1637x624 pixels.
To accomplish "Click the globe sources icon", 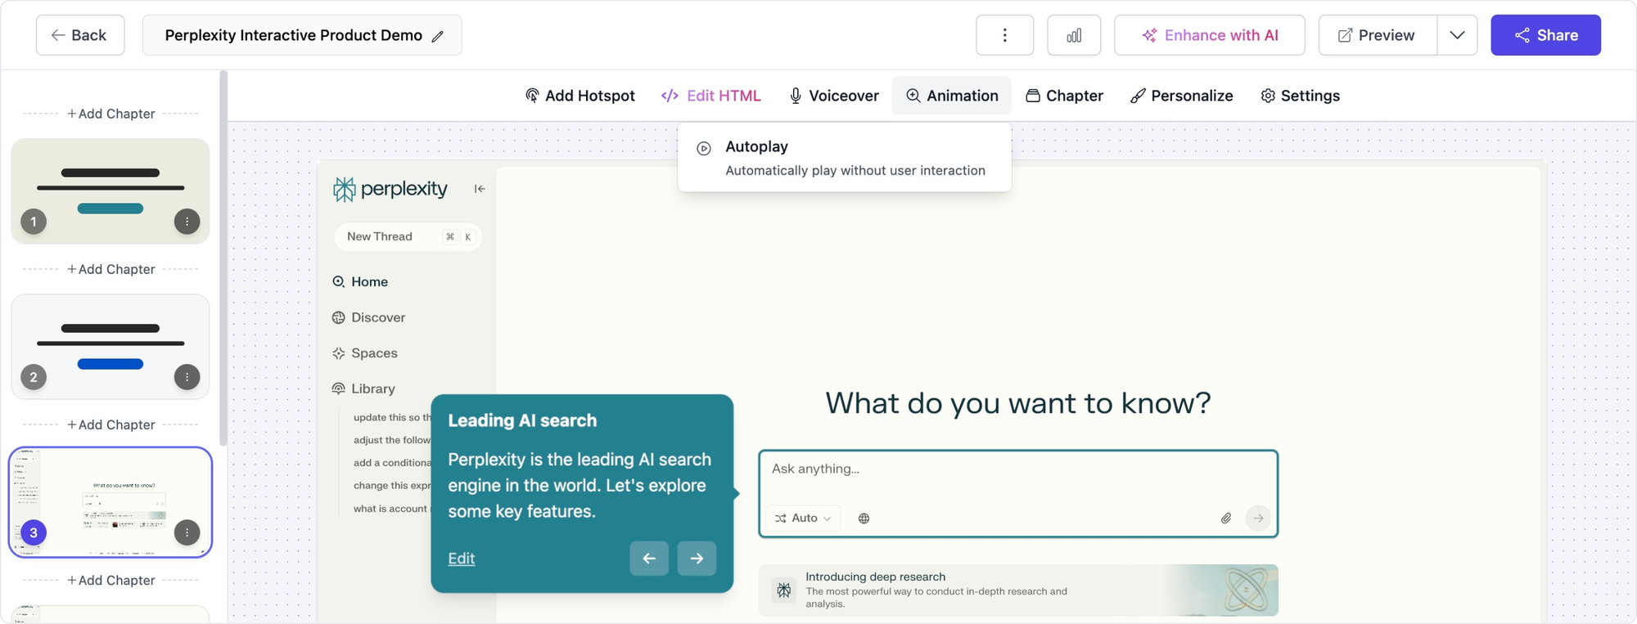I will (x=864, y=518).
